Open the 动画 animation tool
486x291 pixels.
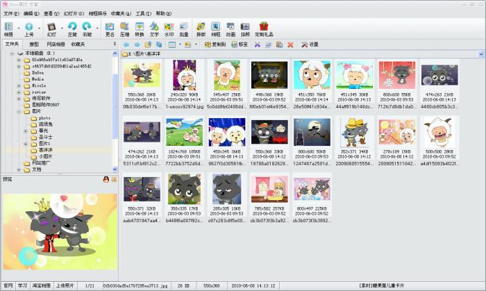point(231,29)
